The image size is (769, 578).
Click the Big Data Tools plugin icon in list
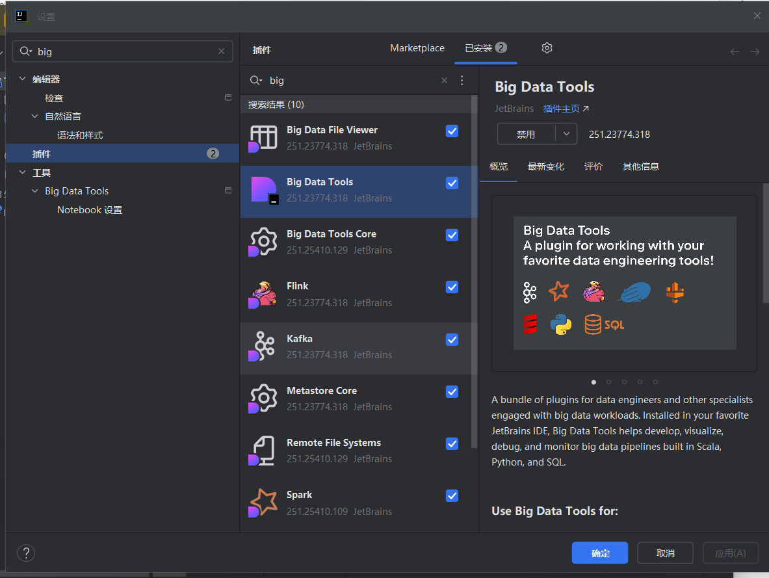coord(263,191)
